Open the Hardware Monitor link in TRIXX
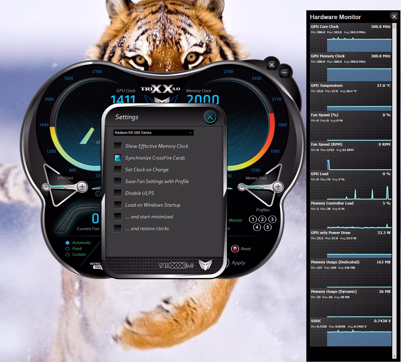Screen dimensions: 401x362 pyautogui.click(x=235, y=220)
